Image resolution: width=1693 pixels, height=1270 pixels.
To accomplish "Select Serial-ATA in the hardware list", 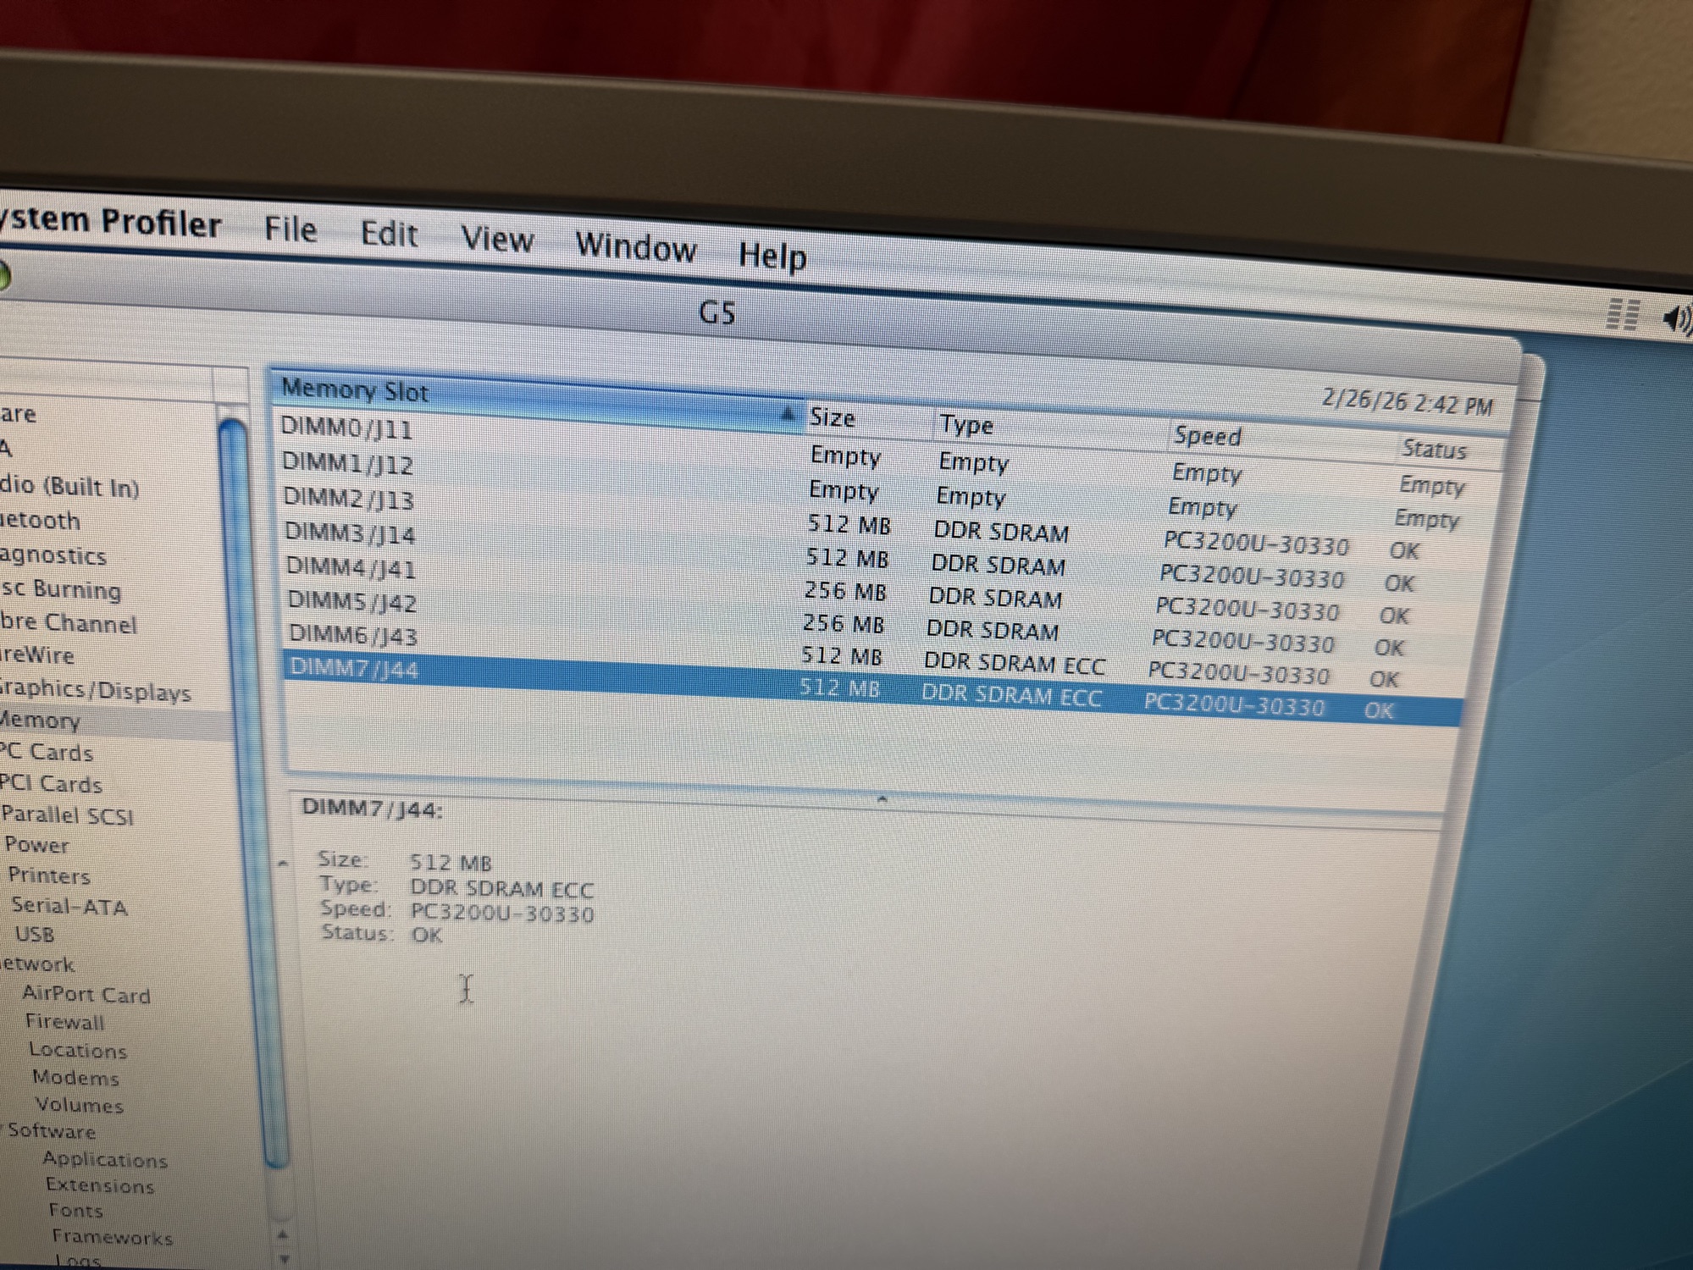I will [69, 907].
